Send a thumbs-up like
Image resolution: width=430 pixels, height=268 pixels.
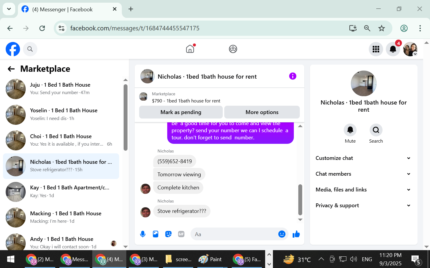[296, 234]
